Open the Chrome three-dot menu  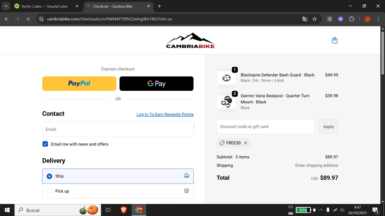[x=378, y=19]
